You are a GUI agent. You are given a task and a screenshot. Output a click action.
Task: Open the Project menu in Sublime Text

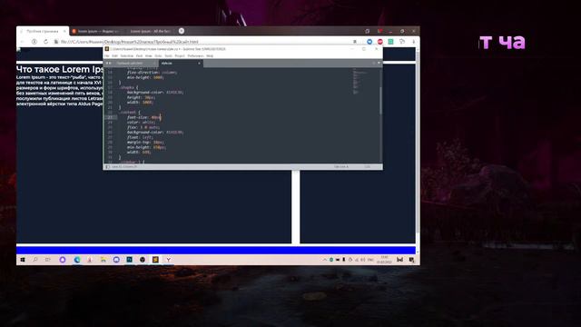(180, 56)
